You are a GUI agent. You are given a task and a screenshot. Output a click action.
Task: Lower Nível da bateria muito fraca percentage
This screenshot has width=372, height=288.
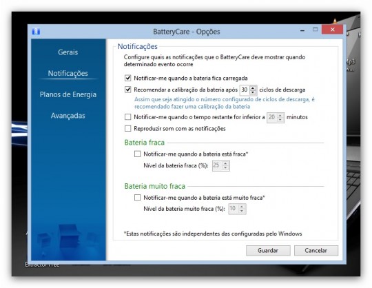242,211
